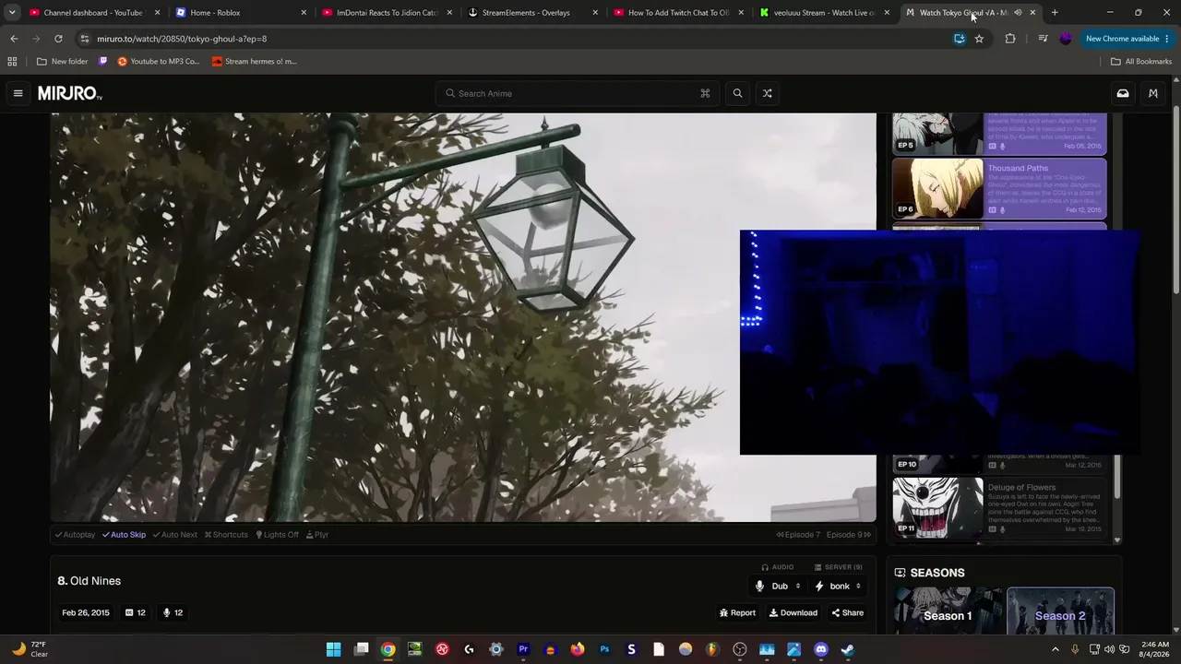Toggle Auto Next option
Screen dimensions: 1181x664
click(x=175, y=535)
